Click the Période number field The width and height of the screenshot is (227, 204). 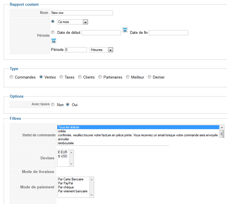coord(76,50)
